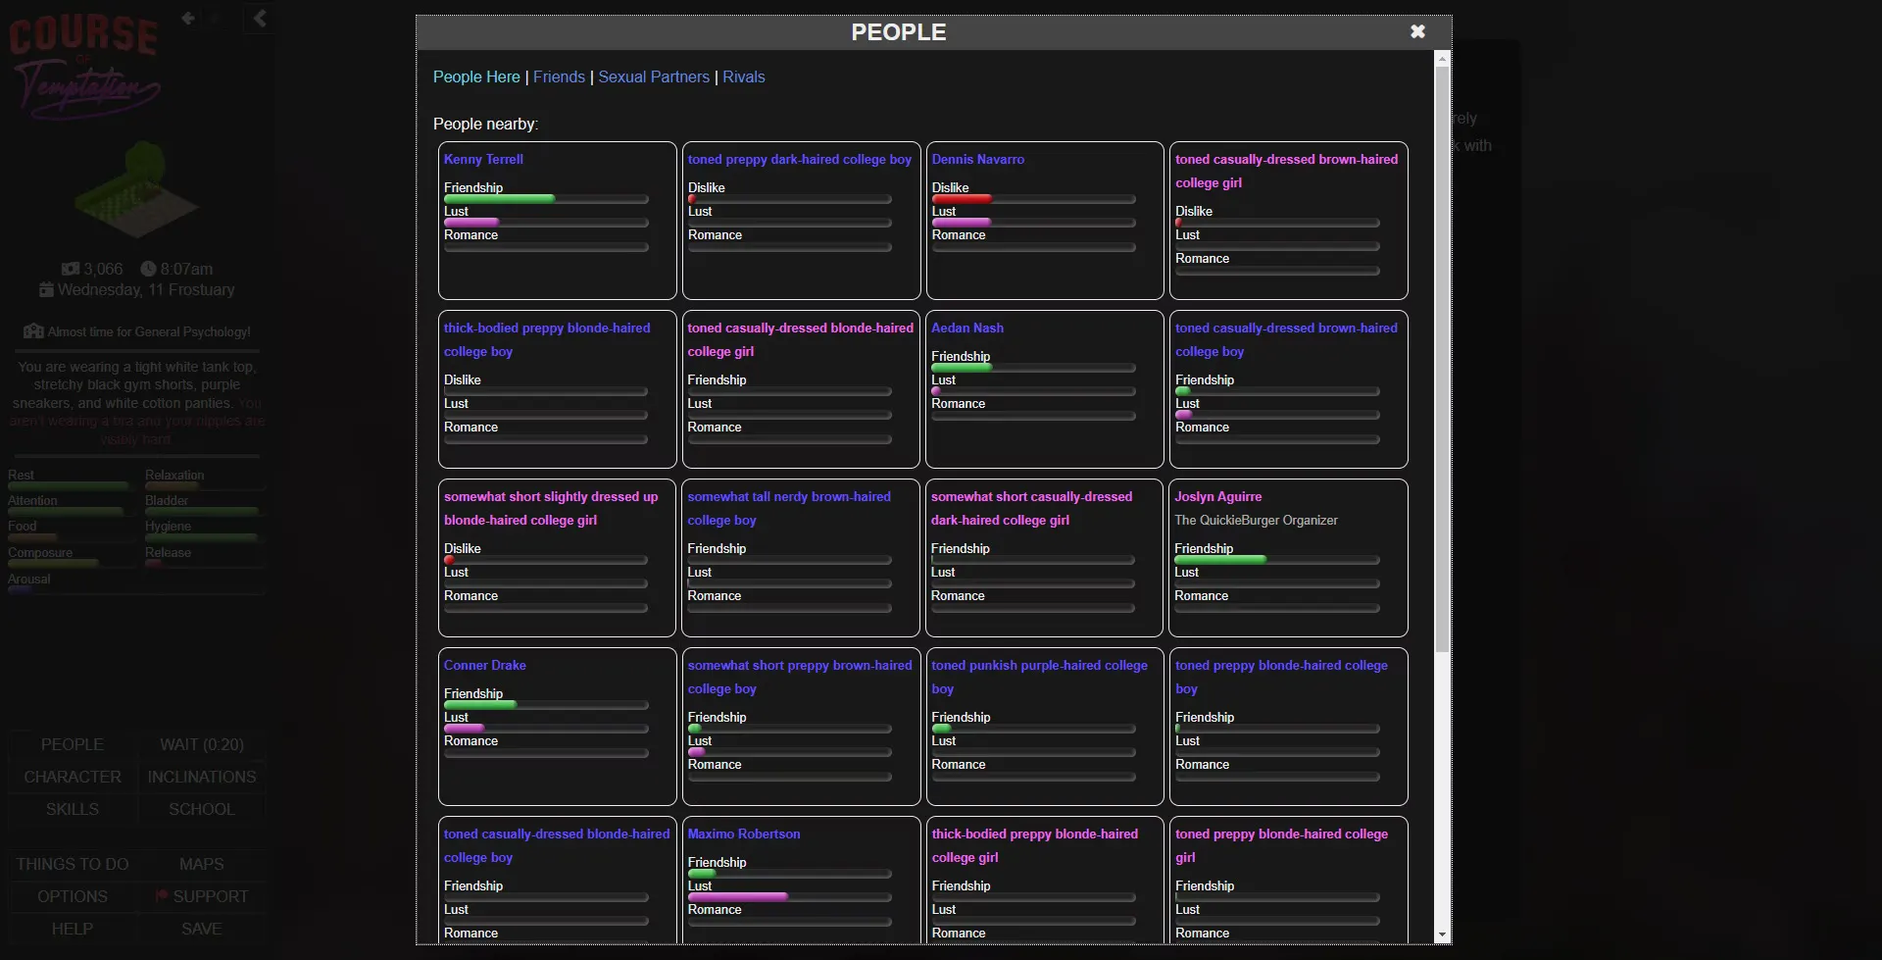Click the down arrow of the dialog scrollbar

pyautogui.click(x=1442, y=935)
